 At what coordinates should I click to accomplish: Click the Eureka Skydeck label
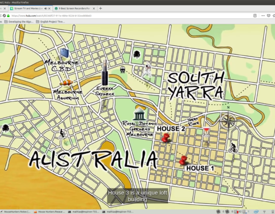105,91
